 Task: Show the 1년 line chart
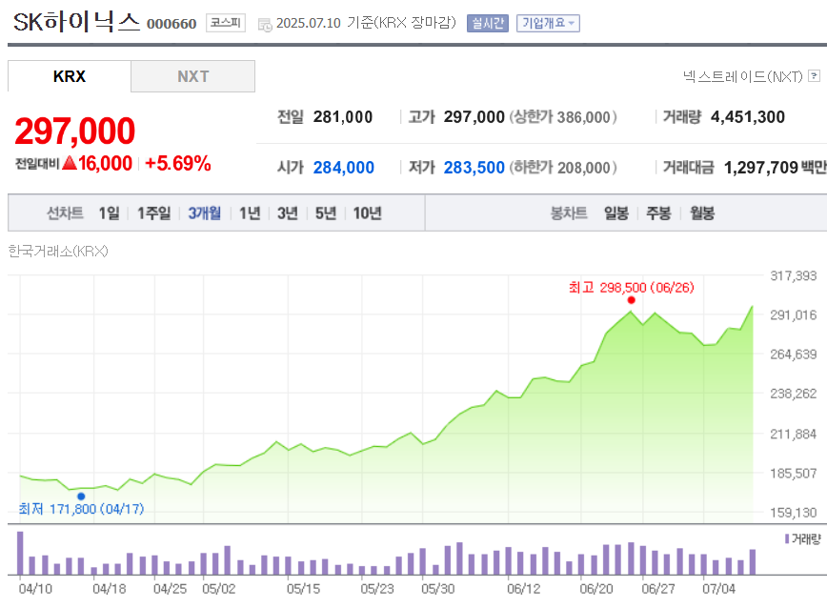coord(250,213)
